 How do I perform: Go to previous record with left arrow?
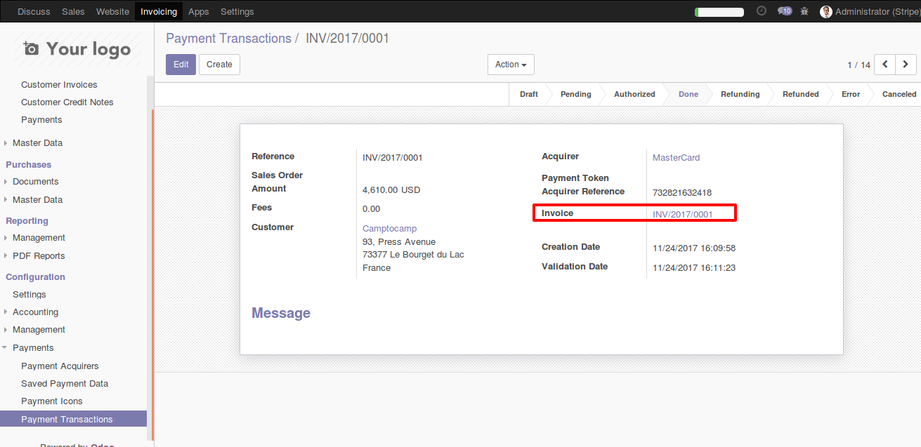885,65
